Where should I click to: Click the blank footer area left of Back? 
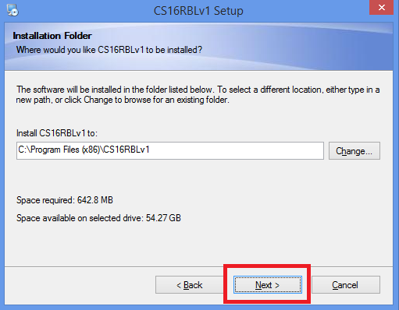pyautogui.click(x=80, y=285)
